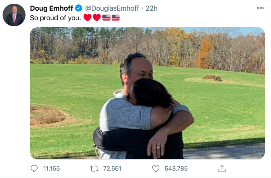
Task: Click the second red heart emoji
Action: coord(96,18)
